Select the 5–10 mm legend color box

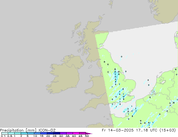coord(31,133)
